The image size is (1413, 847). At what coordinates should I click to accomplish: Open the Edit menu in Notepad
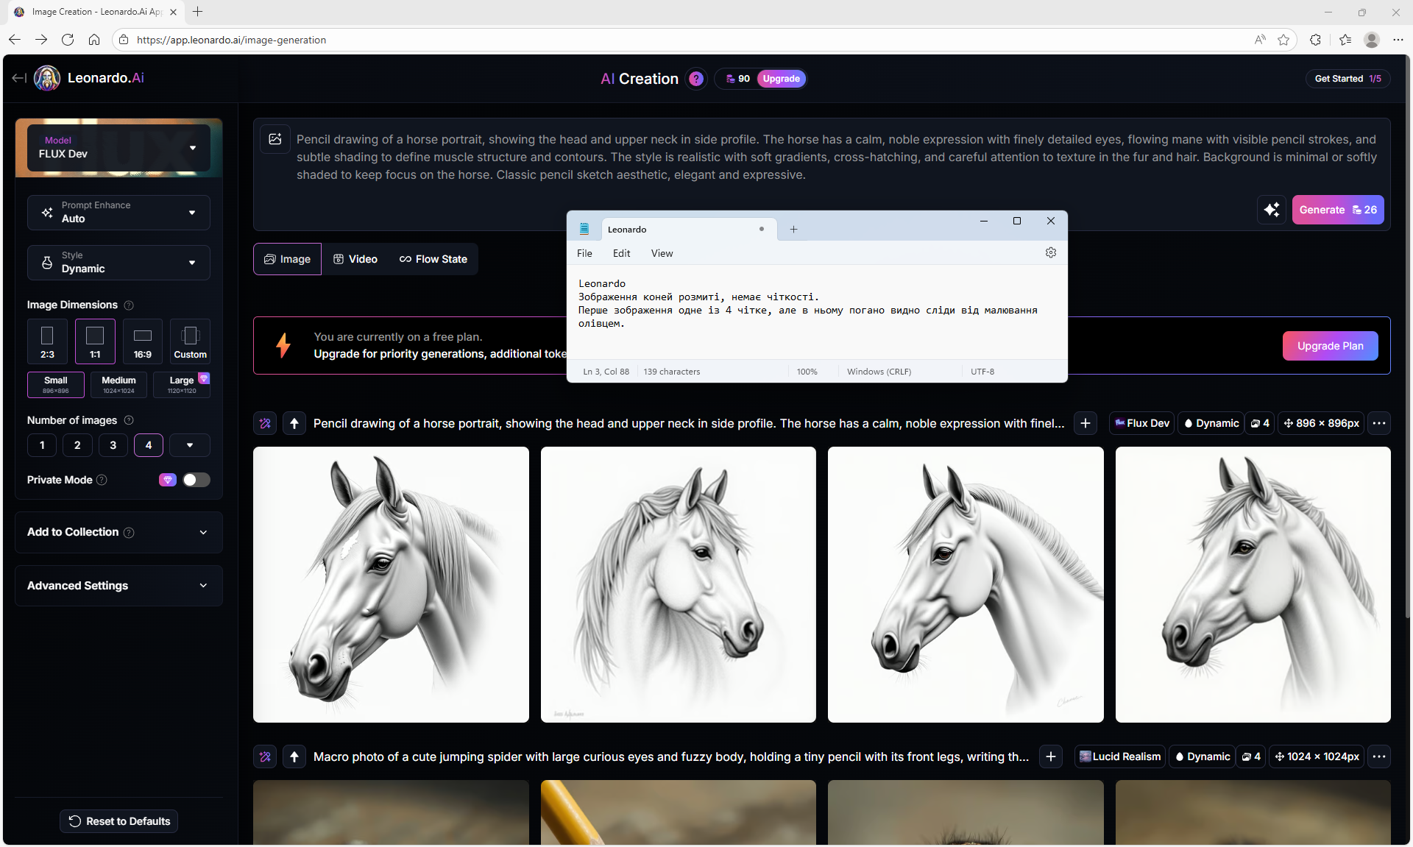click(x=621, y=253)
